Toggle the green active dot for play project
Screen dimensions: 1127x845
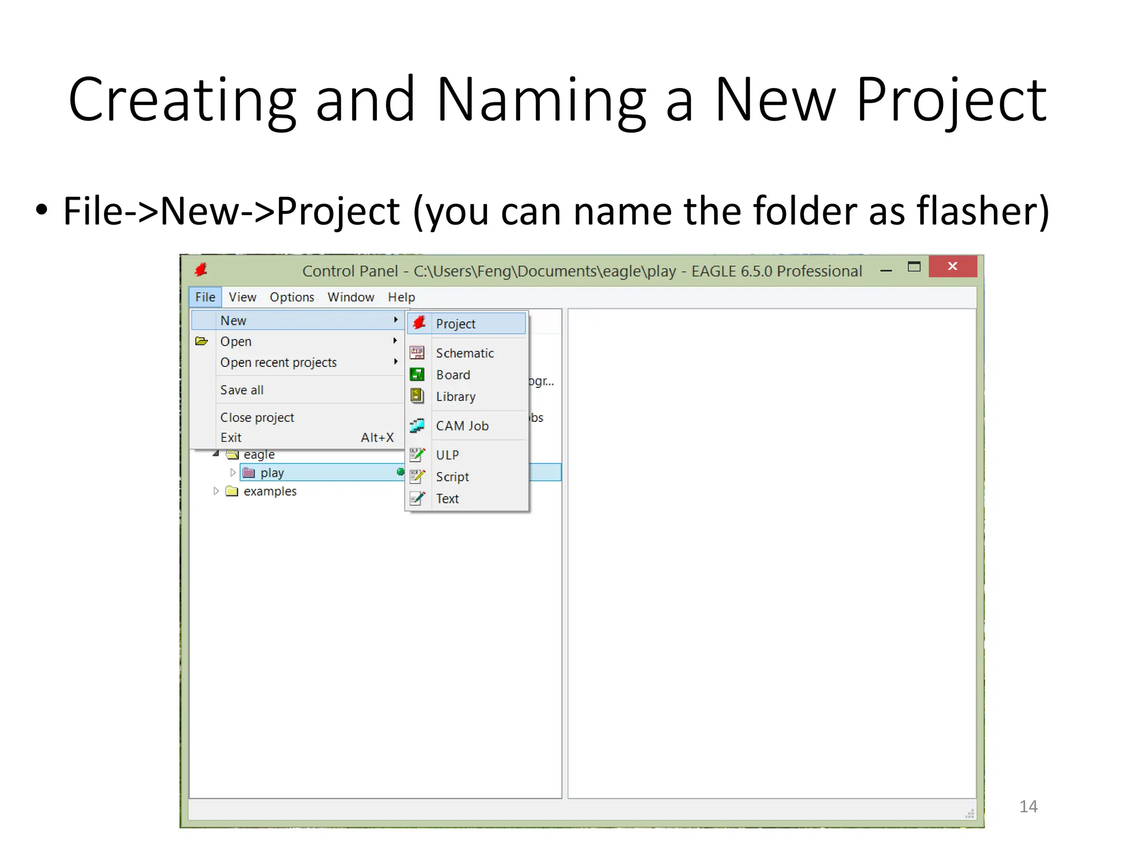click(400, 471)
